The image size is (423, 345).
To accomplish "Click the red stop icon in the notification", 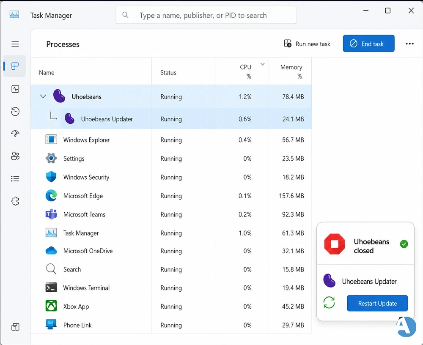I will click(335, 244).
